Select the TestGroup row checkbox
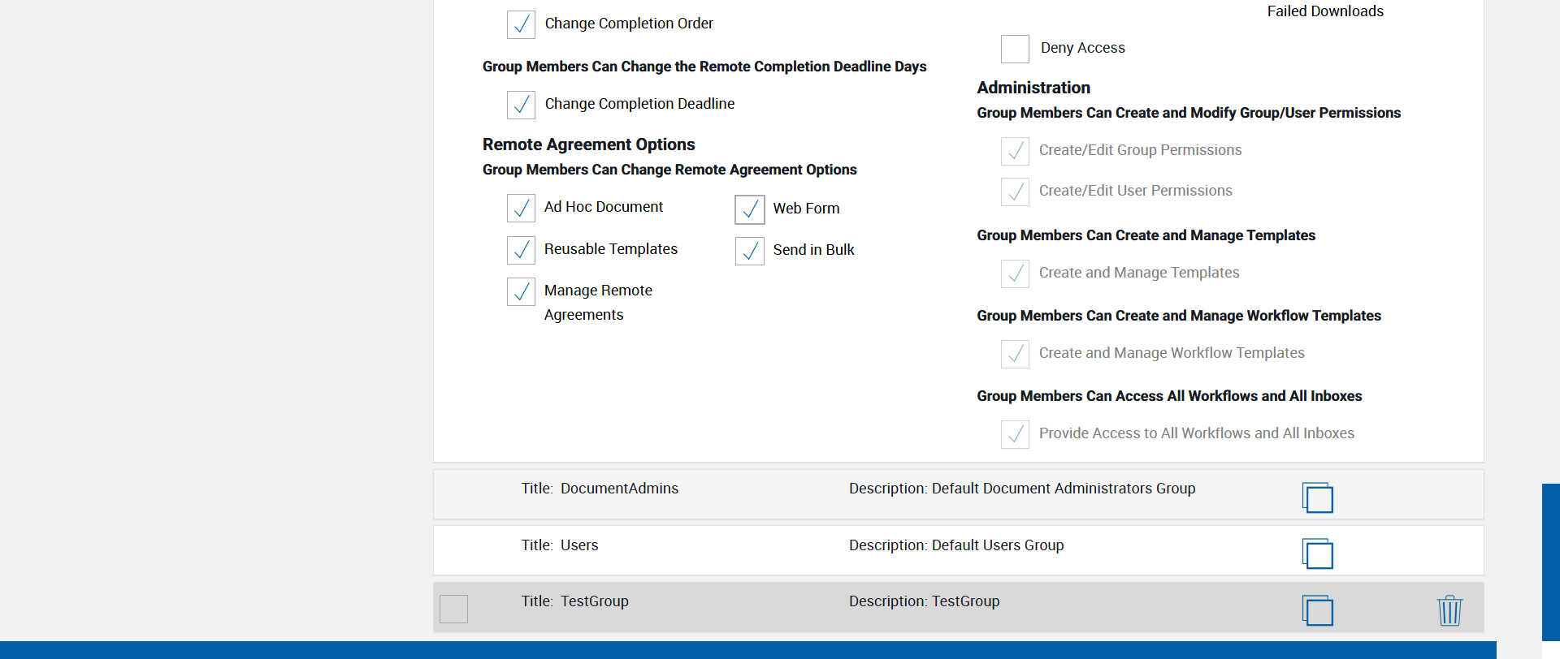The height and width of the screenshot is (659, 1560). click(x=453, y=609)
